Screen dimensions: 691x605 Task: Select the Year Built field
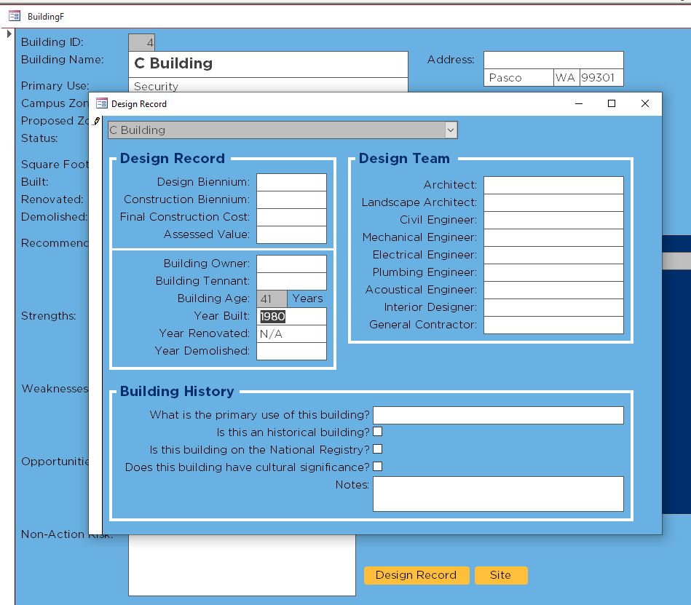[x=291, y=316]
